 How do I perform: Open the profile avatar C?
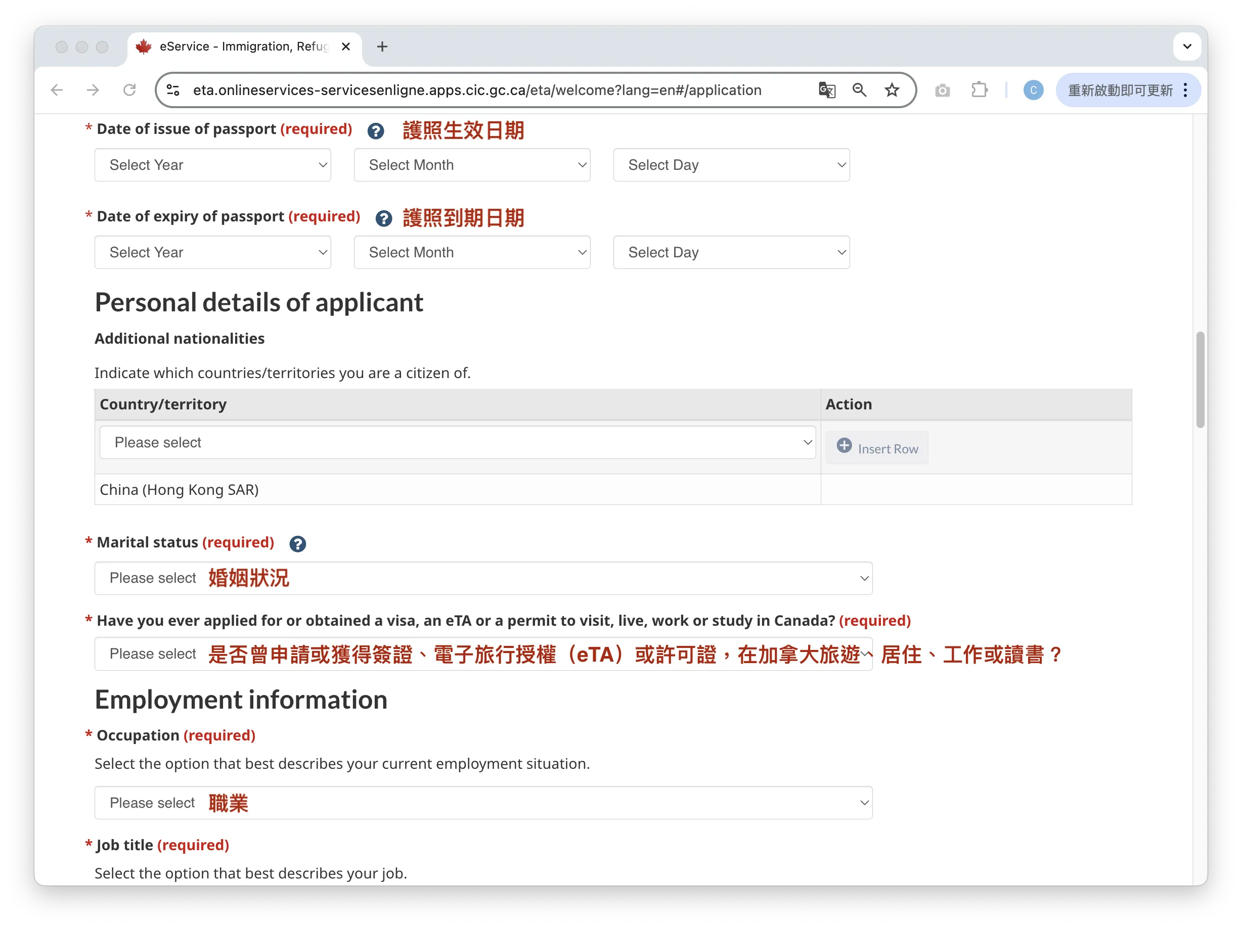(1034, 90)
